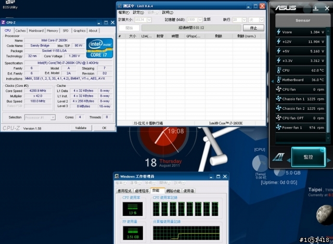
Task: Click the LDA column header in LinX
Action: coord(147,36)
